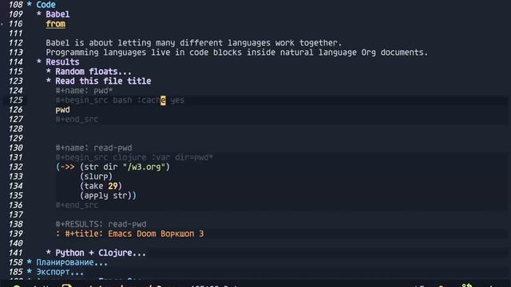511x287 pixels.
Task: Click the "pwd" command in bash block
Action: point(62,110)
